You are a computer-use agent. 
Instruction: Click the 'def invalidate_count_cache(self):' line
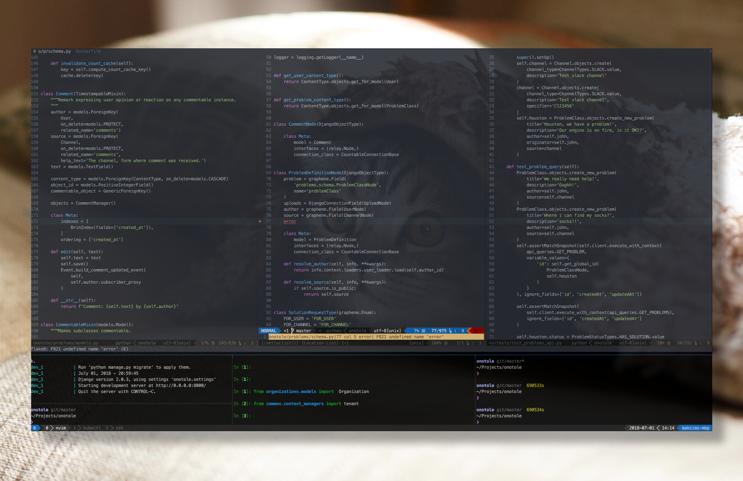[92, 63]
